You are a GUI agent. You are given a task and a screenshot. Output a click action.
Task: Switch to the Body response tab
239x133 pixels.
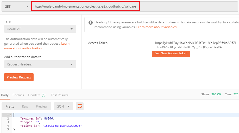(x=5, y=95)
